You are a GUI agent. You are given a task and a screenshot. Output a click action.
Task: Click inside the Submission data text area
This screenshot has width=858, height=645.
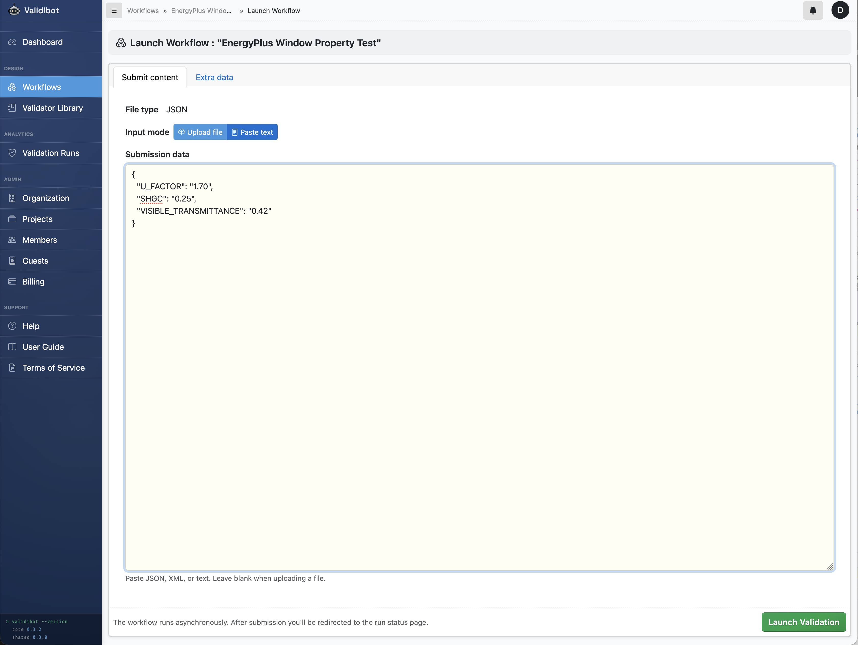(x=427, y=349)
